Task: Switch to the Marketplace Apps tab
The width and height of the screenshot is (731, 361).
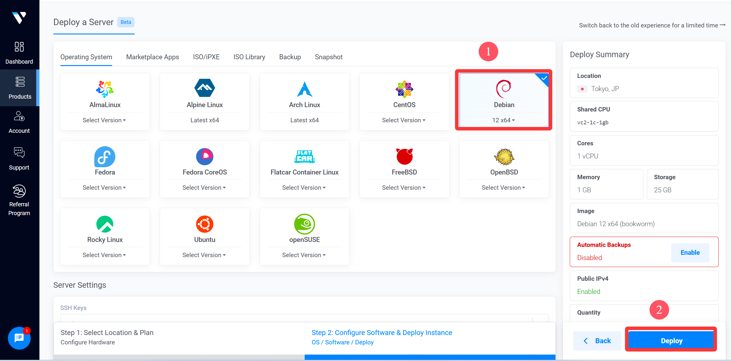Action: (152, 57)
